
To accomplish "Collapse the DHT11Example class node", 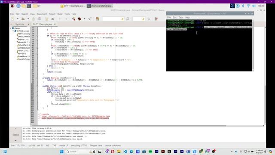I will point(13,31).
